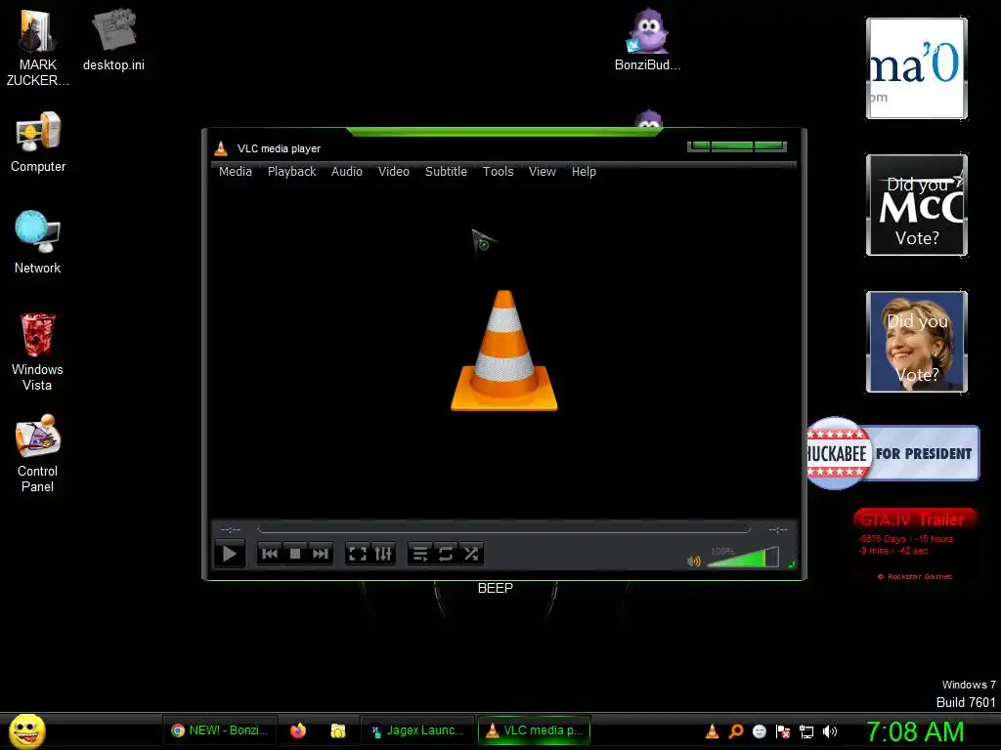The width and height of the screenshot is (1001, 750).
Task: Toggle the VLC playlist view
Action: [420, 554]
